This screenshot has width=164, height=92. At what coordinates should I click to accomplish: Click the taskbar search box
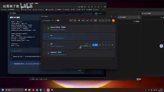click(x=14, y=90)
